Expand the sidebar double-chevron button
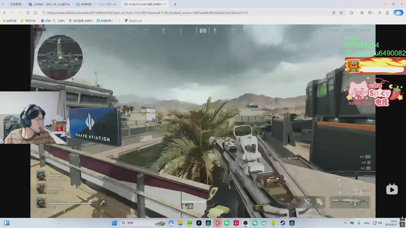The height and width of the screenshot is (228, 406). [4, 12]
